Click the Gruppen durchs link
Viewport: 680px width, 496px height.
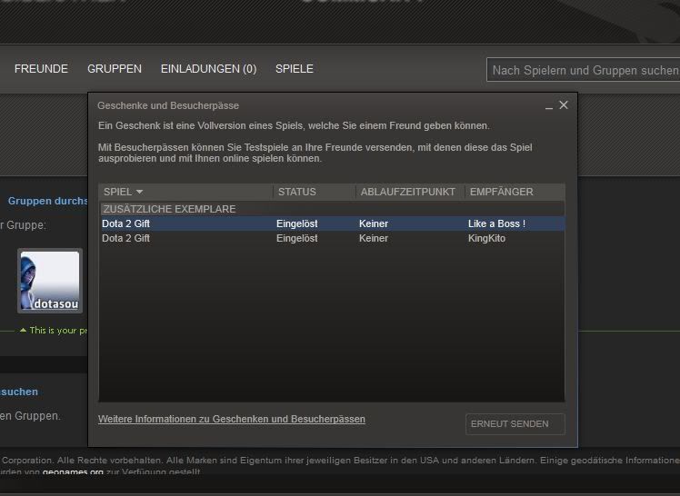pyautogui.click(x=47, y=201)
